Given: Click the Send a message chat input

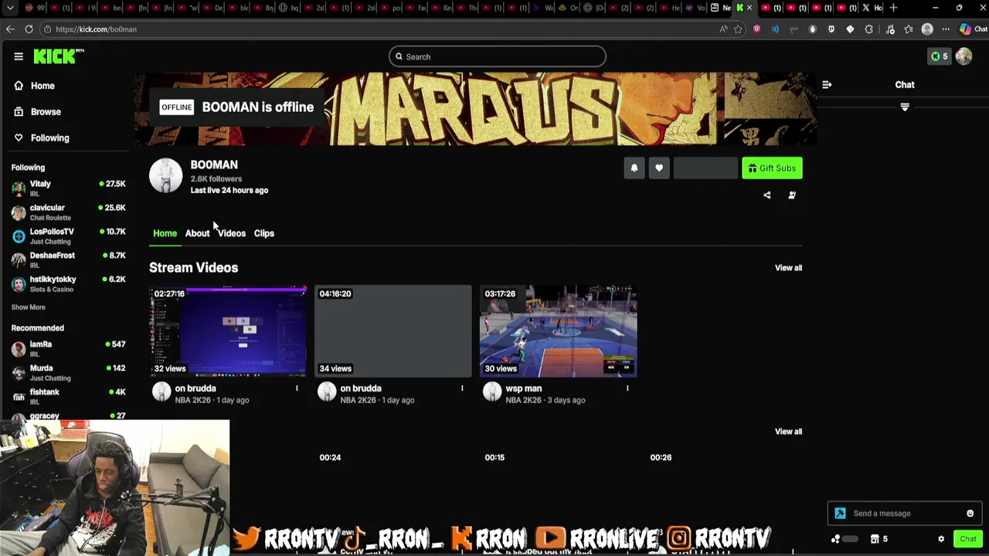Looking at the screenshot, I should pos(904,514).
